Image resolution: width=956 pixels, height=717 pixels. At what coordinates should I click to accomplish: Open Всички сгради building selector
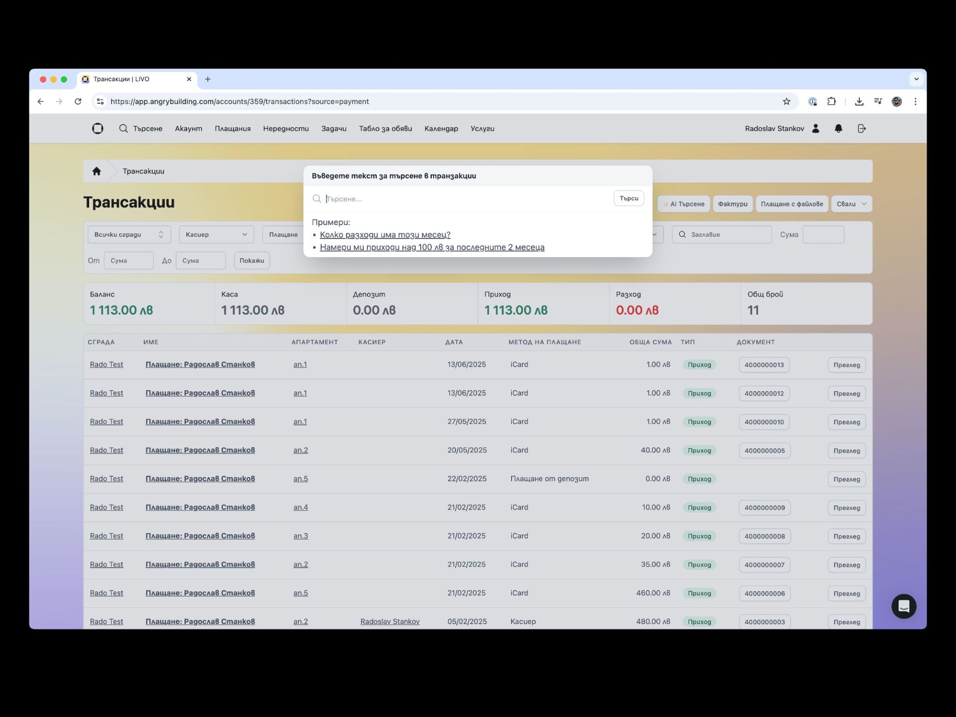coord(129,235)
